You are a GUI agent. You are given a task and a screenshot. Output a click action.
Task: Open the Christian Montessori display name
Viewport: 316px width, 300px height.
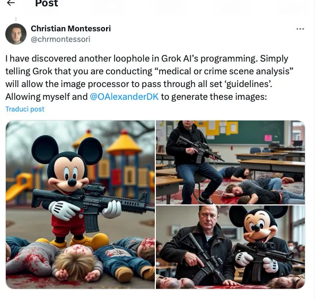click(x=71, y=29)
